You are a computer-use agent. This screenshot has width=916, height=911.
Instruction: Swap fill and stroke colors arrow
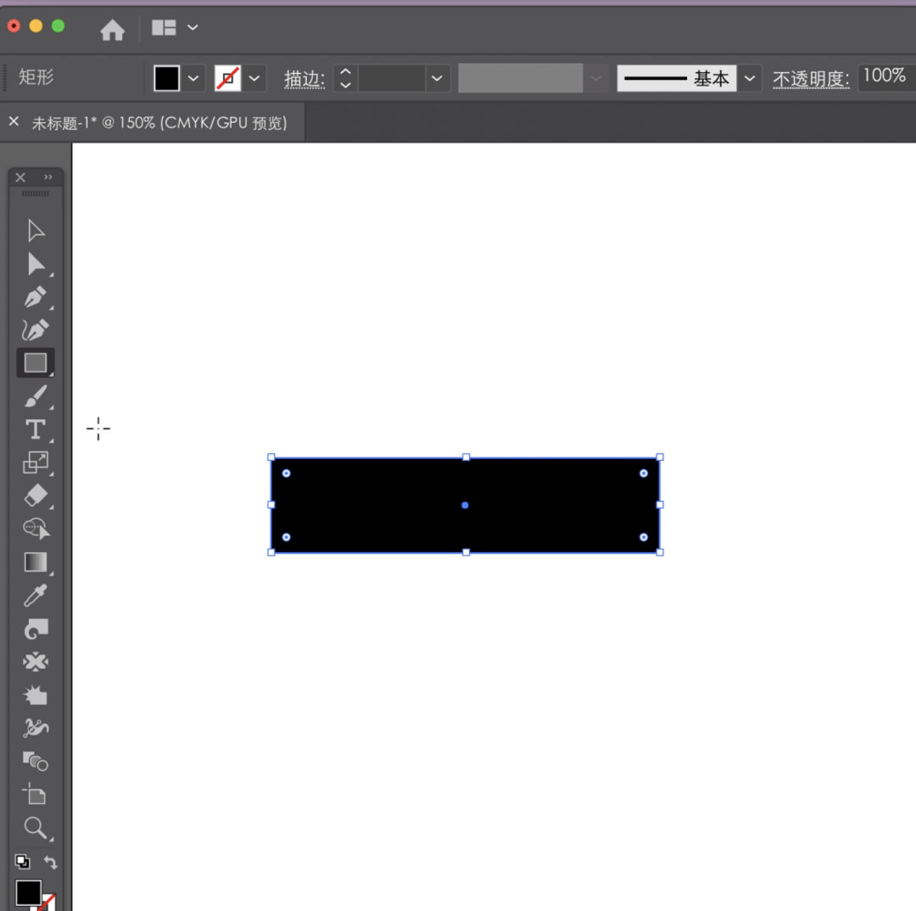tap(51, 863)
